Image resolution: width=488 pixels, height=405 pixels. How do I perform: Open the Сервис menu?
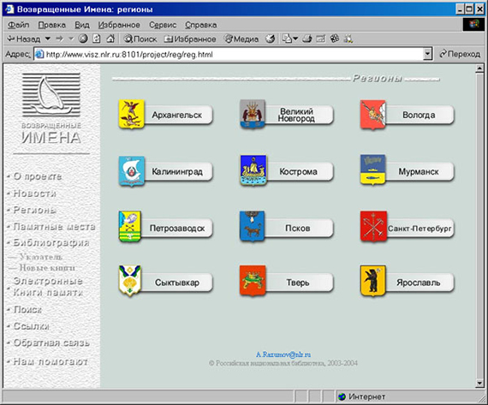pyautogui.click(x=163, y=25)
